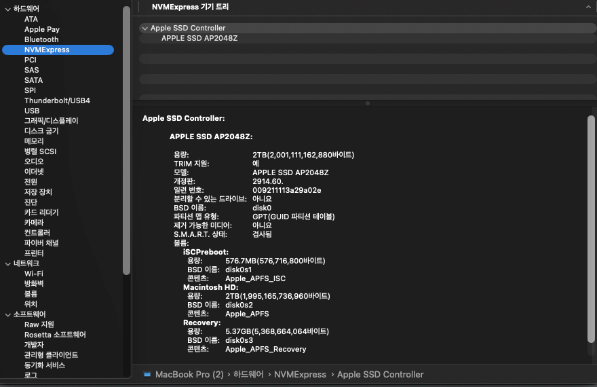The image size is (597, 387).
Task: Click the Recovery volume heading
Action: pos(201,323)
